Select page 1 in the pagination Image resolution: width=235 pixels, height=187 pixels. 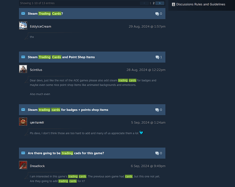(x=150, y=3)
